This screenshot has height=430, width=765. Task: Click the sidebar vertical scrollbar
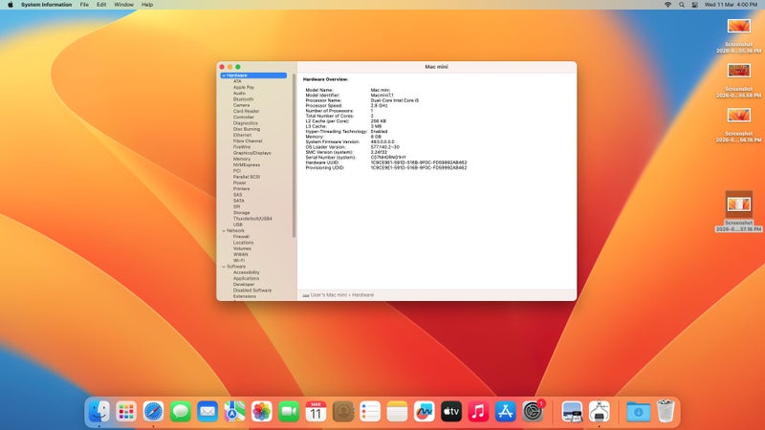[x=294, y=156]
